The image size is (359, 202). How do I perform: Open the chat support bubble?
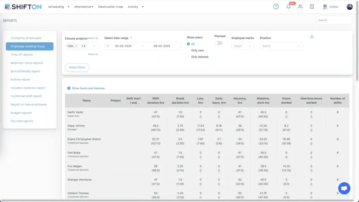click(x=344, y=188)
